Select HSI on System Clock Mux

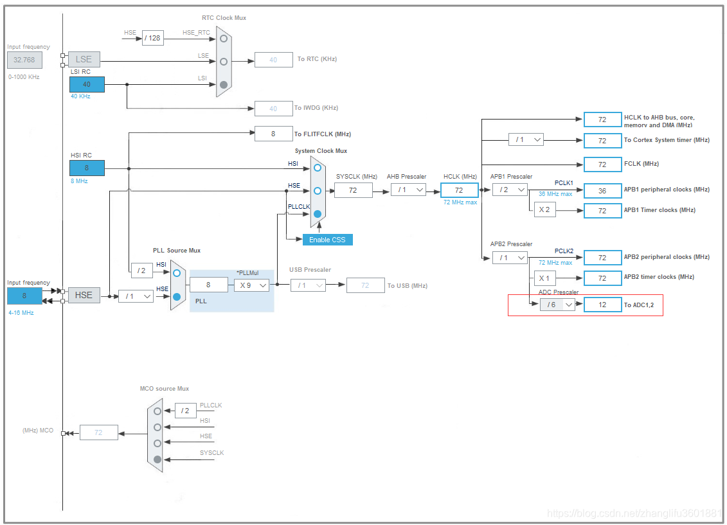coord(317,168)
